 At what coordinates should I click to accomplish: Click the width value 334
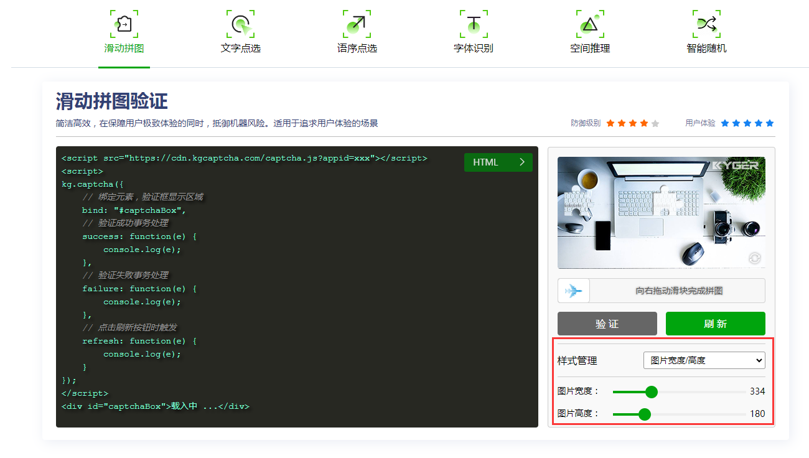[x=757, y=391]
